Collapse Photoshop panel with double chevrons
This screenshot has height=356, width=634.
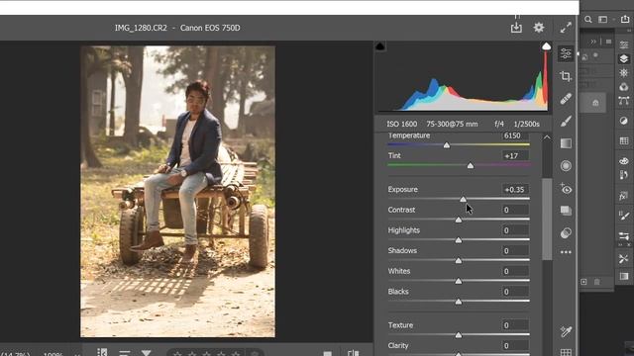[x=593, y=42]
